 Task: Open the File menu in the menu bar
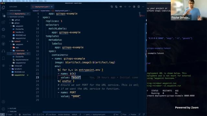(10, 1)
